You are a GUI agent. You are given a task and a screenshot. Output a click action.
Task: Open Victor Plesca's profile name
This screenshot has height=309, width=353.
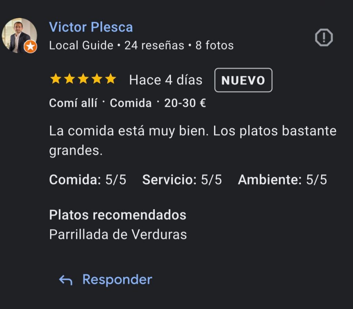coord(91,27)
